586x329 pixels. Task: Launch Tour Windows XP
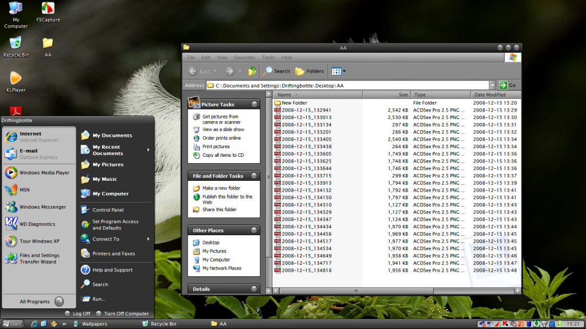[x=39, y=241]
